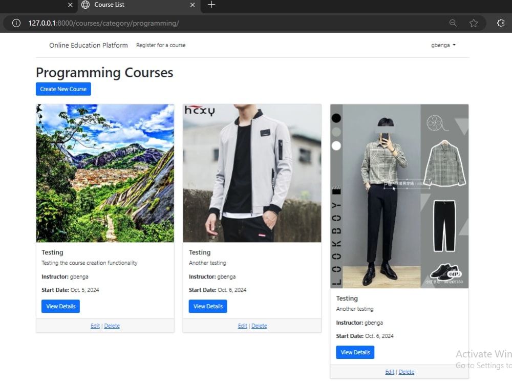Screen dimensions: 512x384
Task: Click the Start Date in the middle card
Action: coord(218,290)
